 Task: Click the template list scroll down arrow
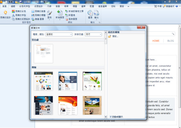click(106, 117)
